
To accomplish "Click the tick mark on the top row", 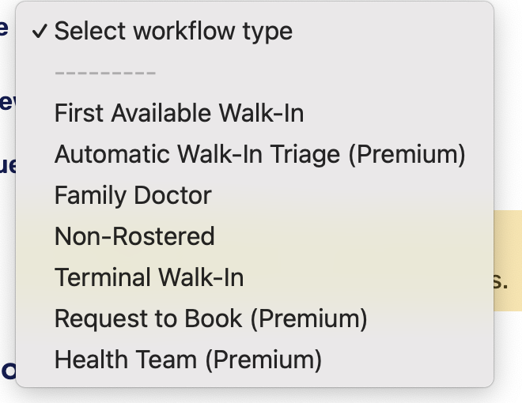I will point(40,32).
